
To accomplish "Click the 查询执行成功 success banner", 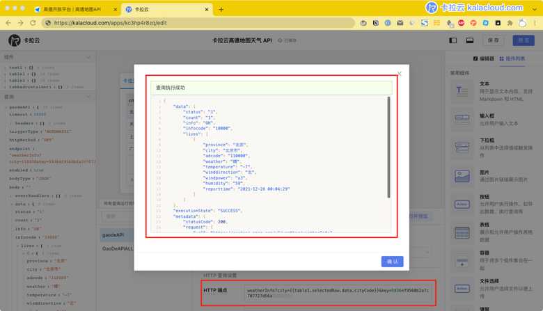I will click(x=271, y=88).
